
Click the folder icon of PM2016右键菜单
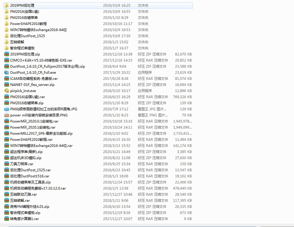click(6, 18)
